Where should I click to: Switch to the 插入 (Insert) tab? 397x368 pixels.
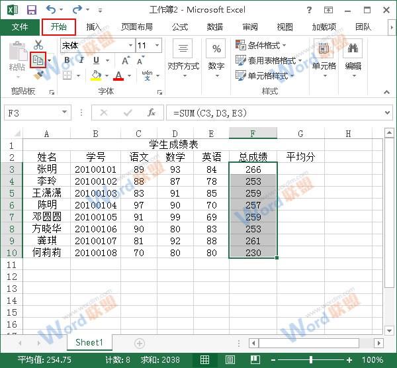click(94, 27)
